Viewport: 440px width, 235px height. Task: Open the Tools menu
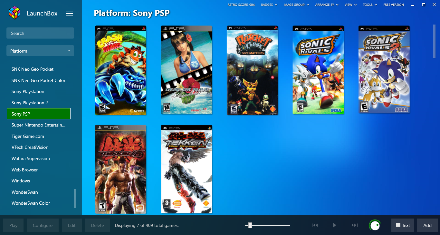pyautogui.click(x=369, y=5)
